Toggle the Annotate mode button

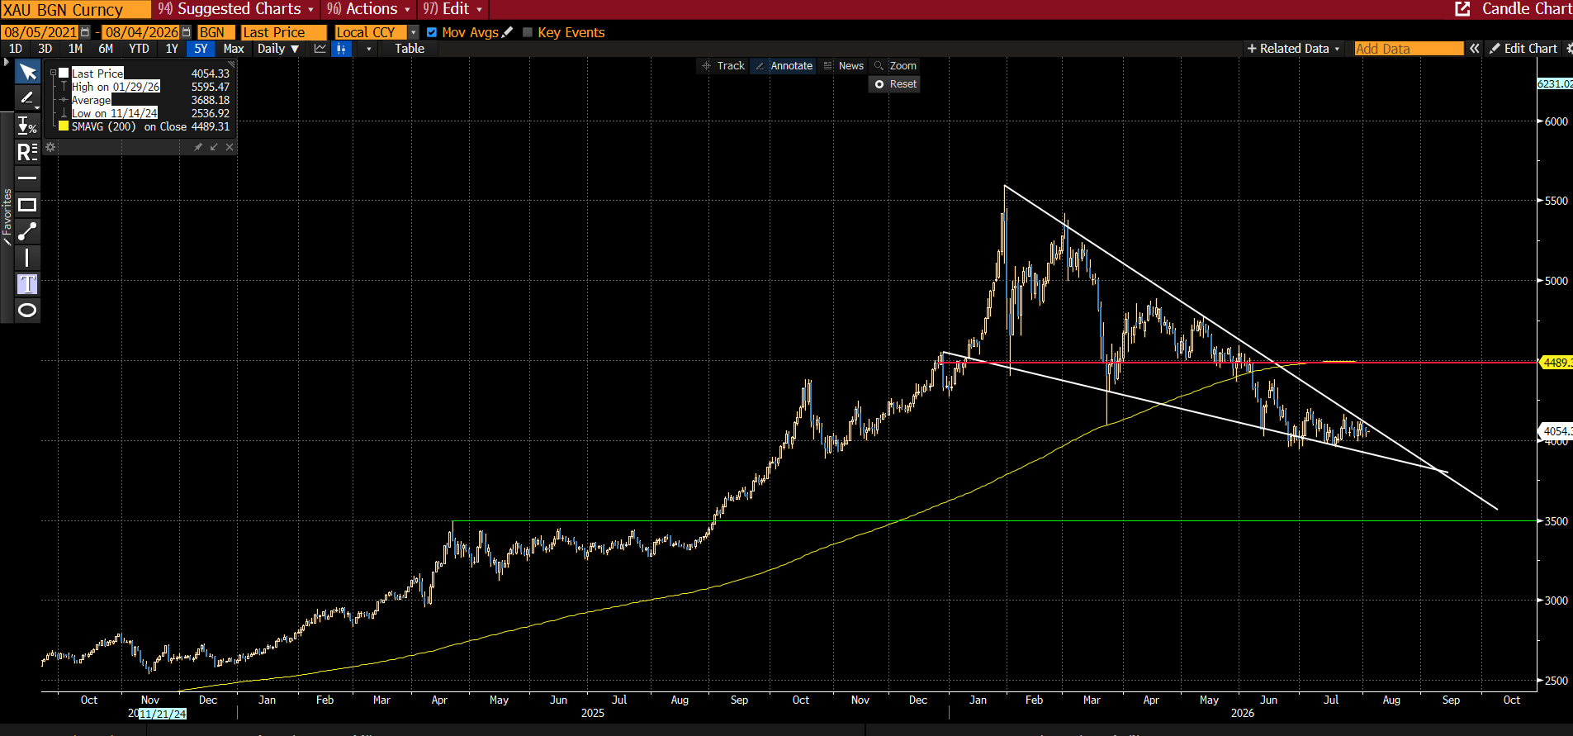pos(784,66)
